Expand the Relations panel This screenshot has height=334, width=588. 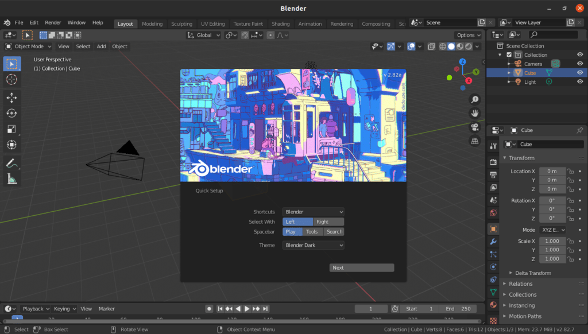click(520, 283)
